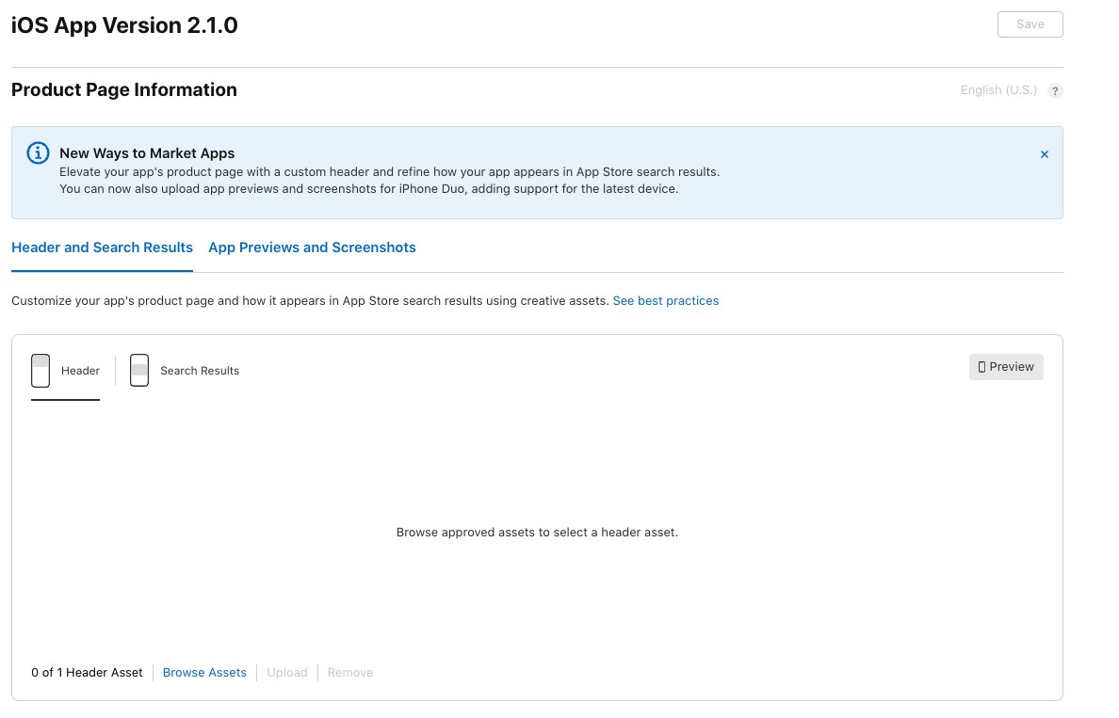The image size is (1119, 718).
Task: Click 'Browse approved assets to select a header asset' text
Action: 538,533
